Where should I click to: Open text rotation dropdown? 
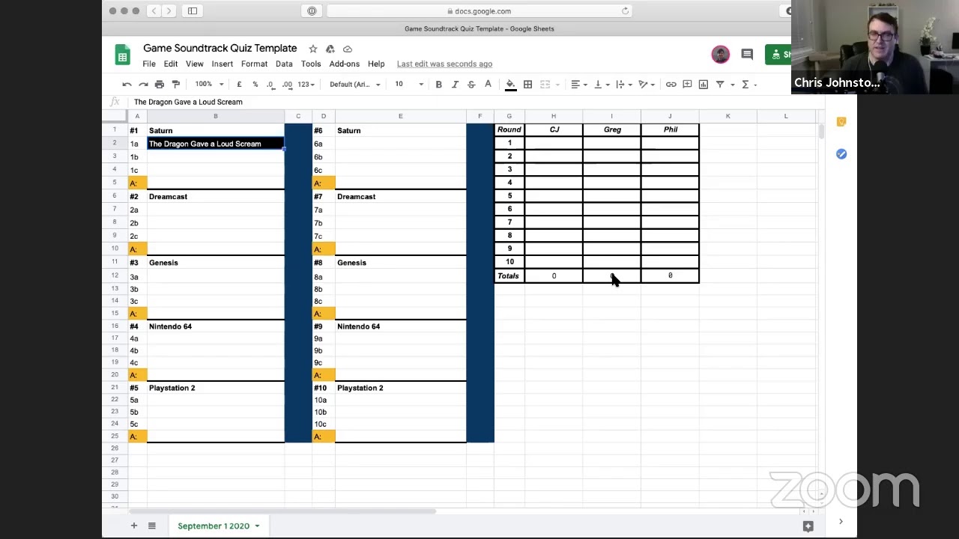(x=646, y=85)
